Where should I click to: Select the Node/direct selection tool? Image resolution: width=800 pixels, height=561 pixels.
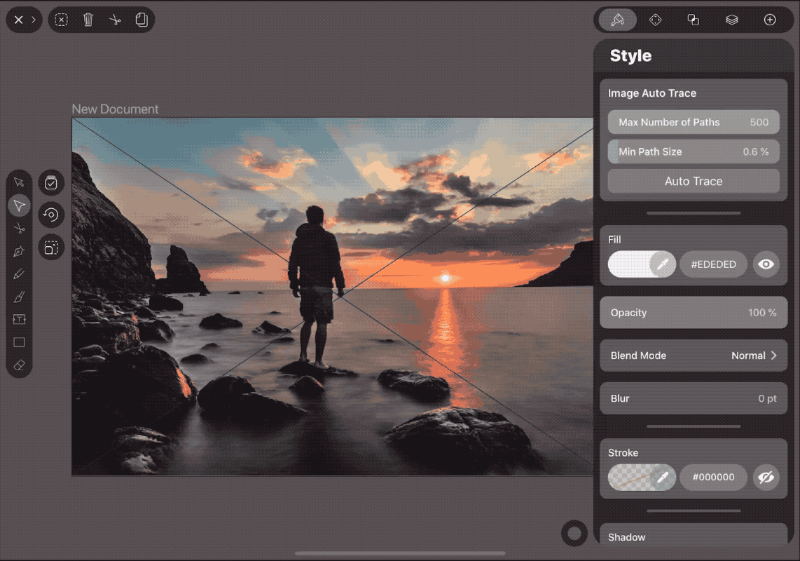20,205
